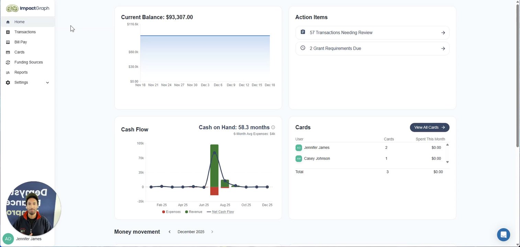The image size is (520, 247).
Task: Click the Cards credit card sidebar icon
Action: 8,52
